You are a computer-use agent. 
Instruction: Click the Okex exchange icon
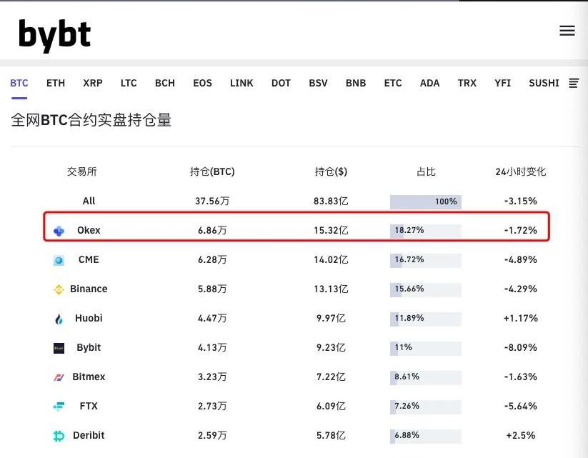pyautogui.click(x=59, y=231)
